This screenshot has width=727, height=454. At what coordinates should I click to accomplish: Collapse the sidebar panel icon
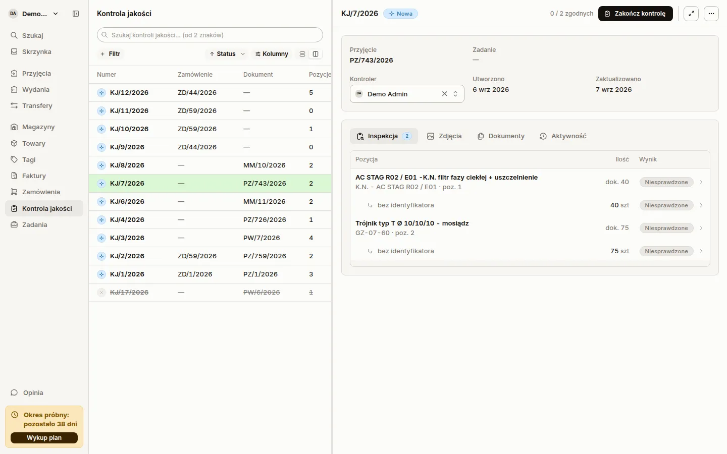[76, 14]
